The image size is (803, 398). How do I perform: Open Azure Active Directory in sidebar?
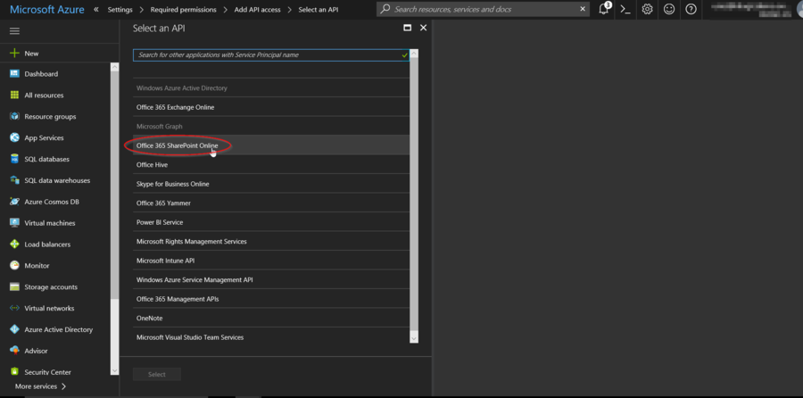pyautogui.click(x=57, y=329)
